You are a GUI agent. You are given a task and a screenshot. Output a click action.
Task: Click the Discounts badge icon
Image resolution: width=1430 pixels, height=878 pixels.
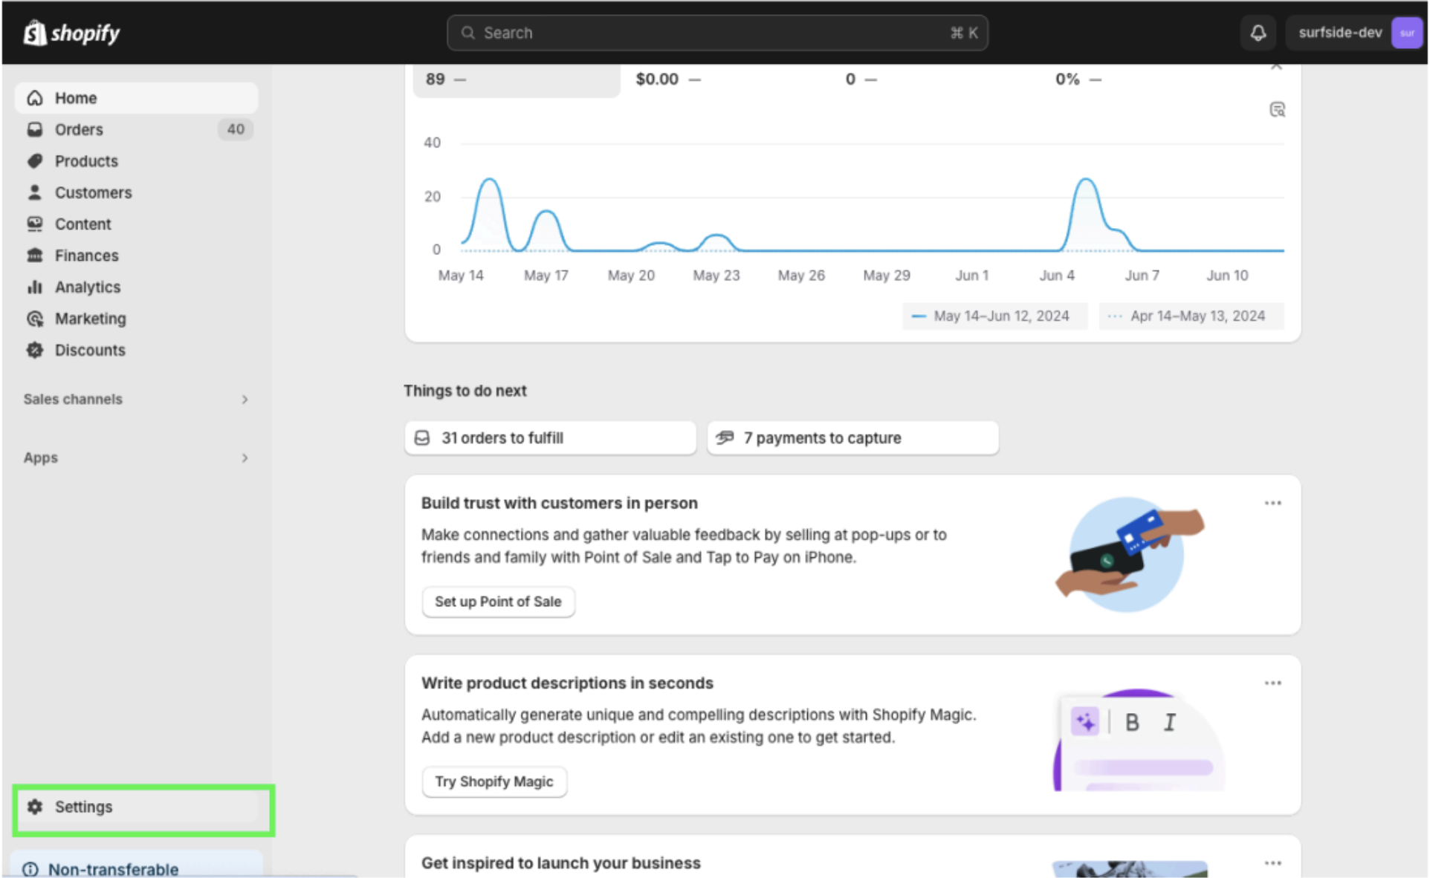(x=34, y=350)
